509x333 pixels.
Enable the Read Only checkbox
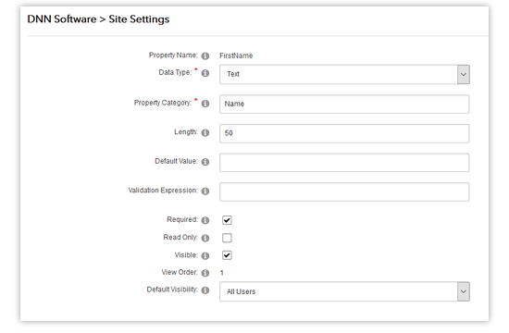(x=227, y=238)
